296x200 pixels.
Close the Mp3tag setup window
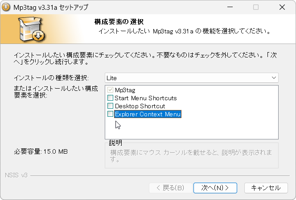pyautogui.click(x=283, y=8)
